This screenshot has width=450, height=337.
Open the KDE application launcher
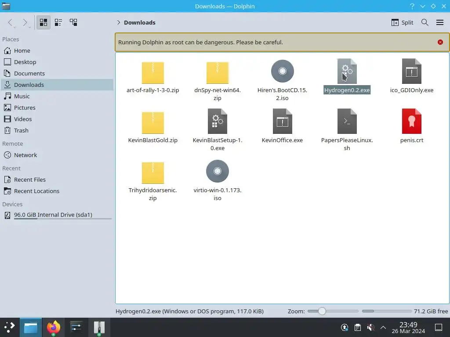point(10,327)
